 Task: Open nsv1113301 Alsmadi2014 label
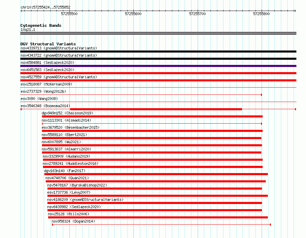[x=66, y=120]
